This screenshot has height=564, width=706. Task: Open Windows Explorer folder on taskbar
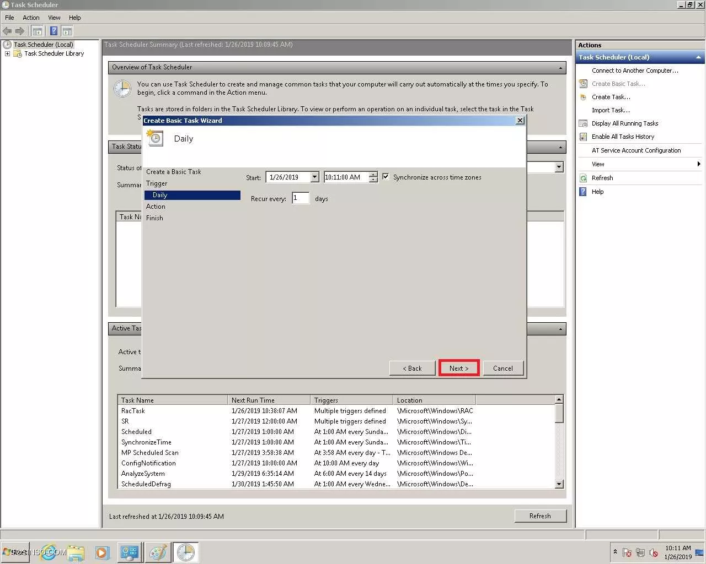[x=76, y=552]
